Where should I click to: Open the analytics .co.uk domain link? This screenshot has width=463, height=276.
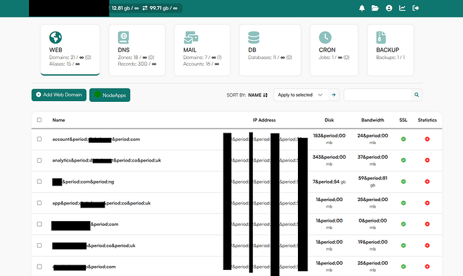tap(107, 160)
